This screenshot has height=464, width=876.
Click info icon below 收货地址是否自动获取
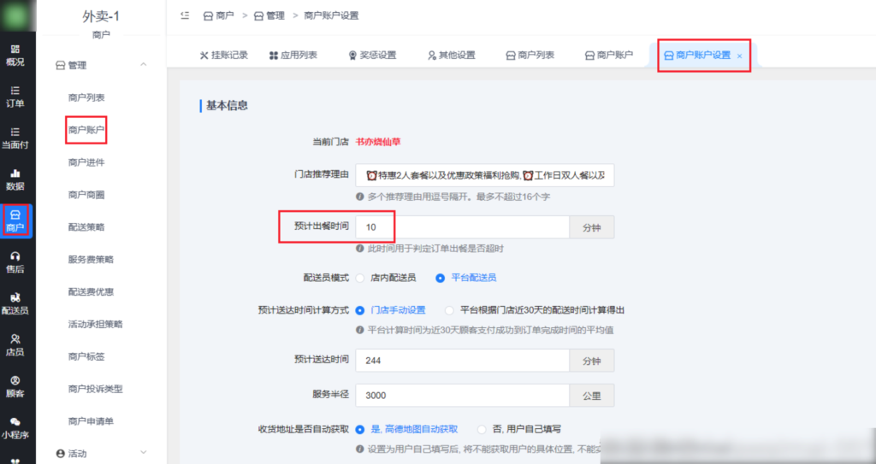[360, 449]
